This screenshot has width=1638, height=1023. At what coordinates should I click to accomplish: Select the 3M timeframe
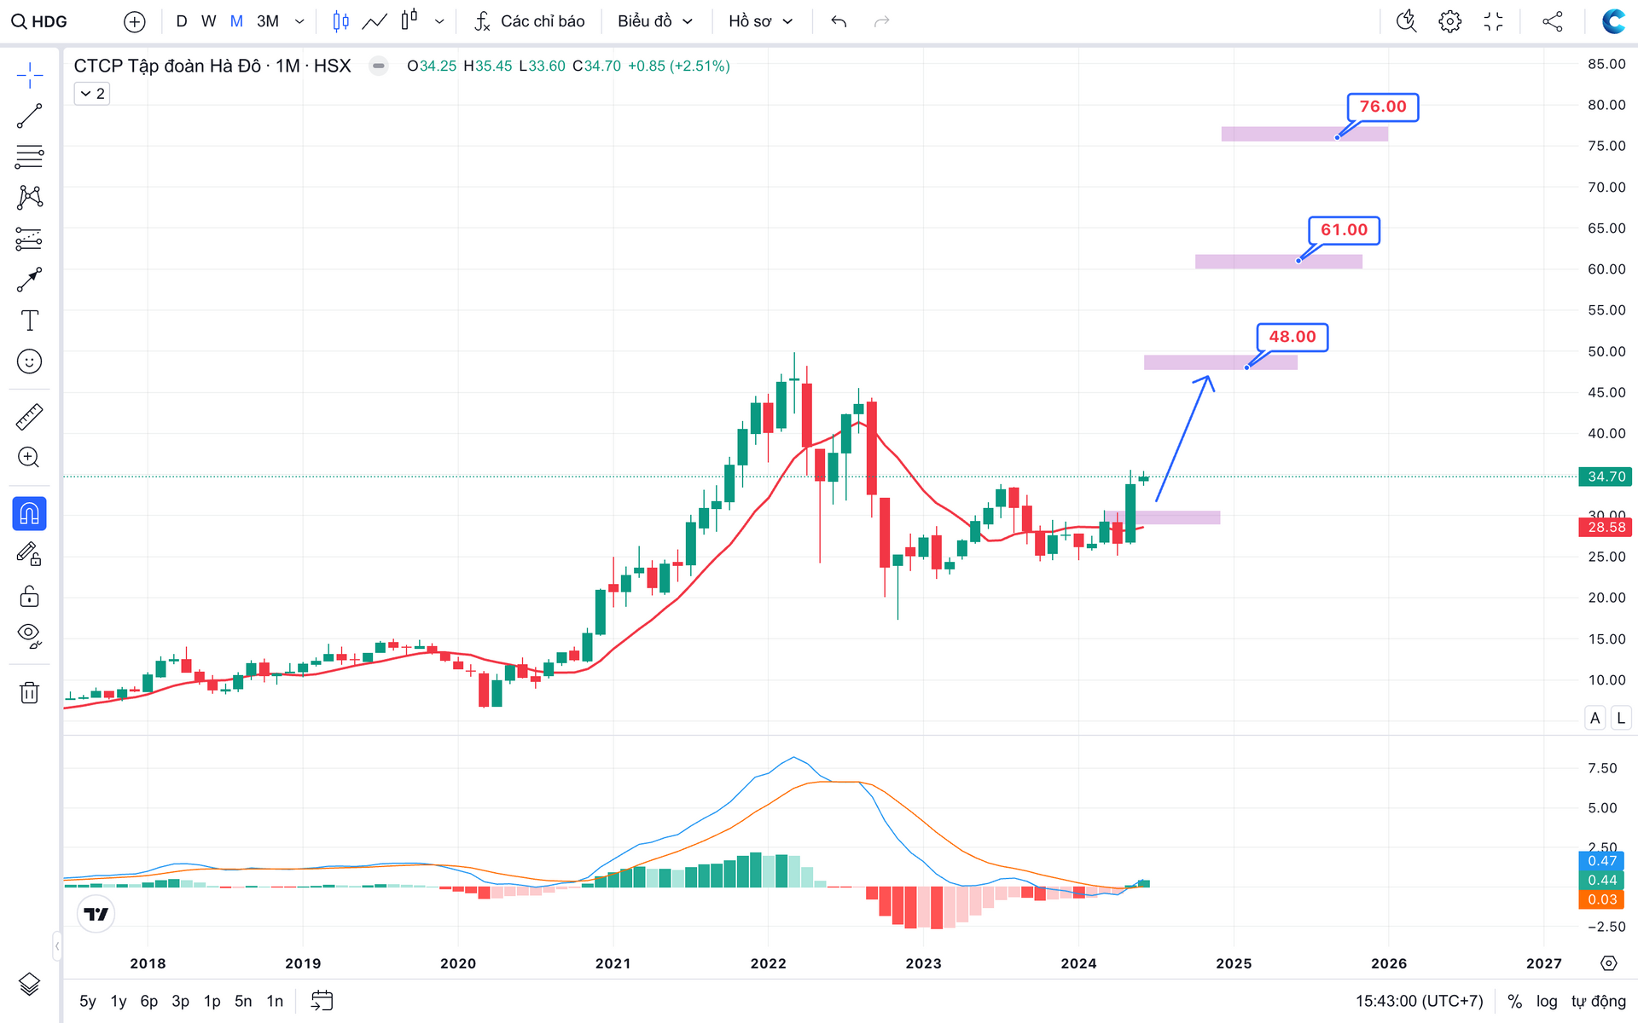tap(268, 21)
